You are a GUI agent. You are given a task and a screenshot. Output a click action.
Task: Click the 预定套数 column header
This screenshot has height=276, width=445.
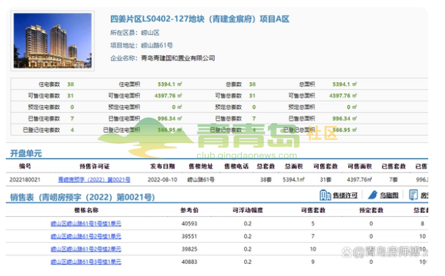tap(371, 210)
